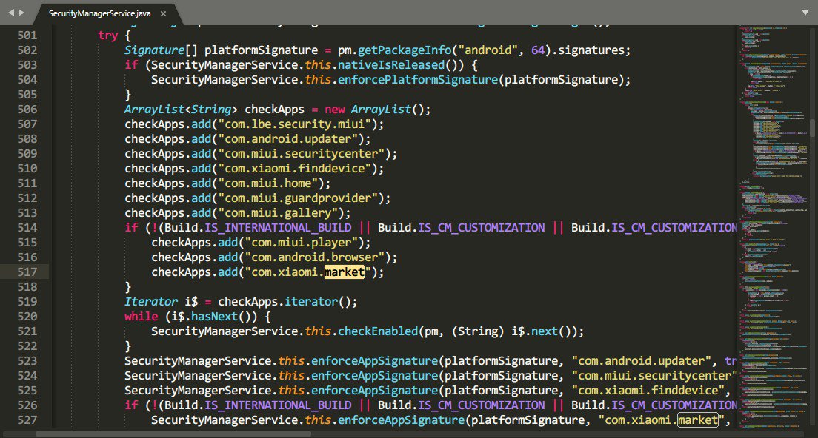Click the "try" keyword on line 501
818x438 pixels.
pyautogui.click(x=108, y=36)
